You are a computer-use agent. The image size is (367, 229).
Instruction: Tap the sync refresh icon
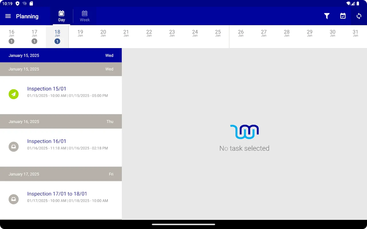coord(359,16)
